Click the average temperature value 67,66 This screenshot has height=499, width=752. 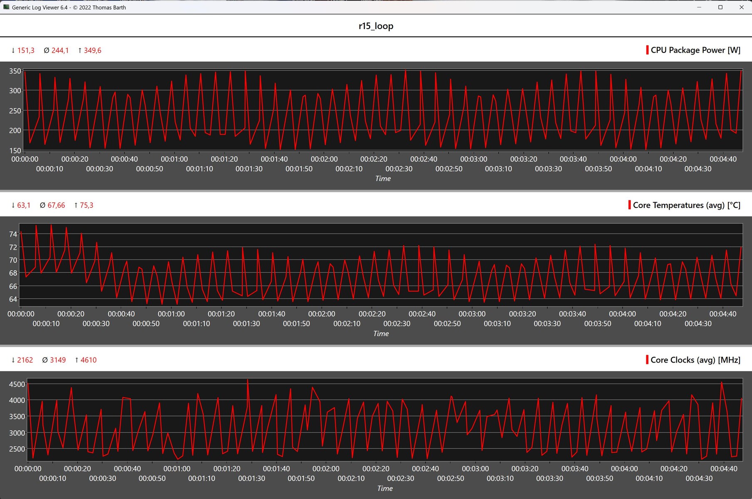click(56, 205)
